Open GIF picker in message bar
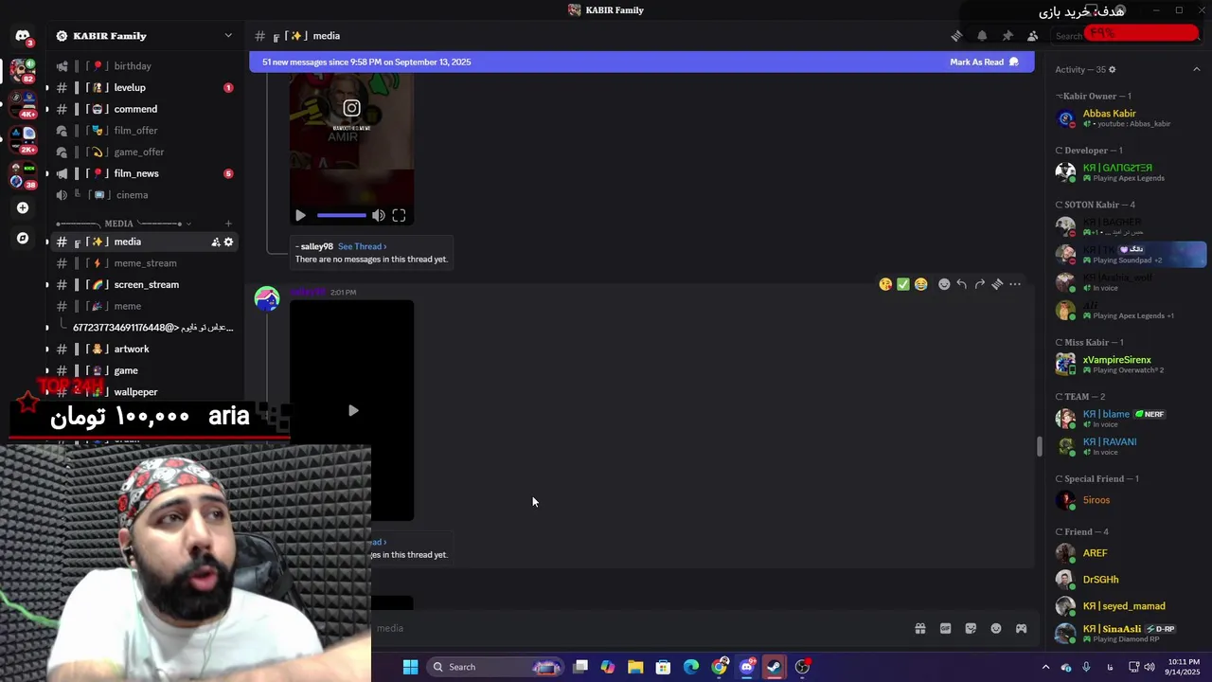 [x=945, y=628]
